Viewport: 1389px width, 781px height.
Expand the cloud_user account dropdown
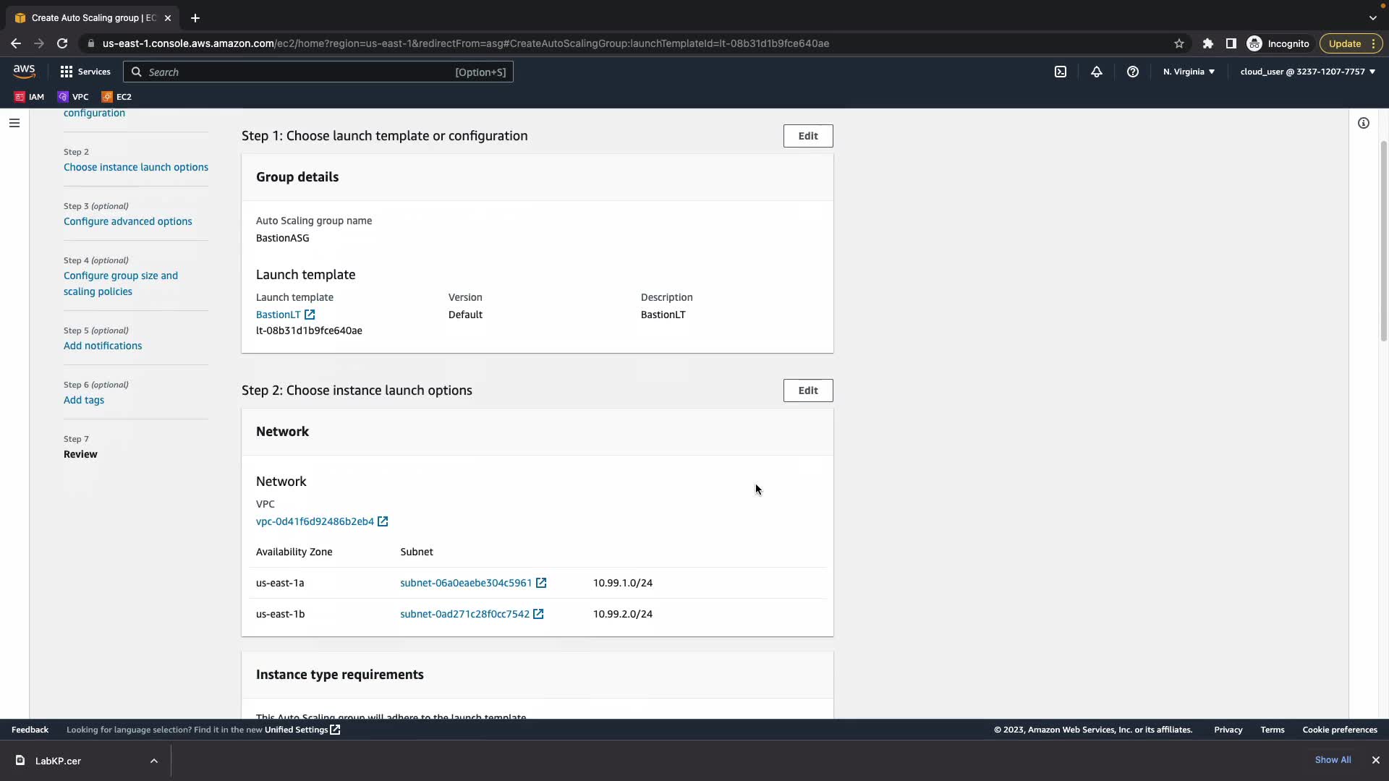(1307, 72)
